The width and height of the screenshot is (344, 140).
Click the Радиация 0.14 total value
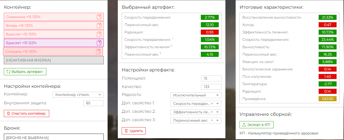tap(328, 91)
